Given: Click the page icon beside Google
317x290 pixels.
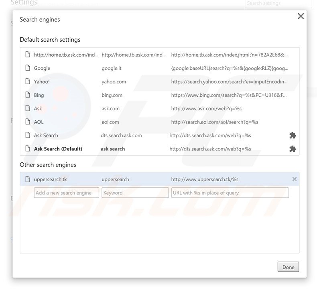Looking at the screenshot, I should (28, 68).
